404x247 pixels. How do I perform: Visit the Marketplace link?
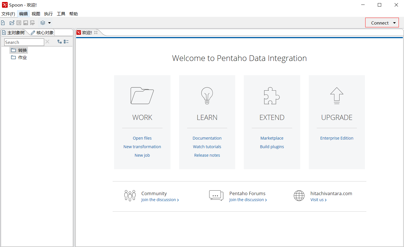(272, 138)
